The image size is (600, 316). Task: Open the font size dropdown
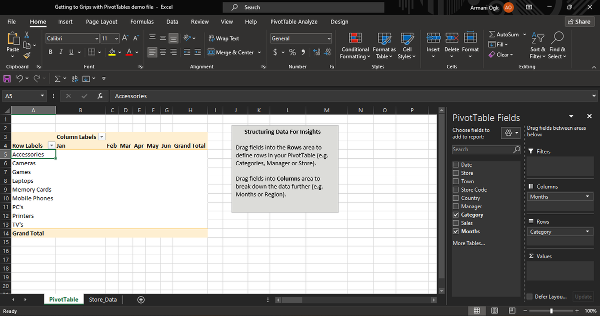click(x=116, y=38)
